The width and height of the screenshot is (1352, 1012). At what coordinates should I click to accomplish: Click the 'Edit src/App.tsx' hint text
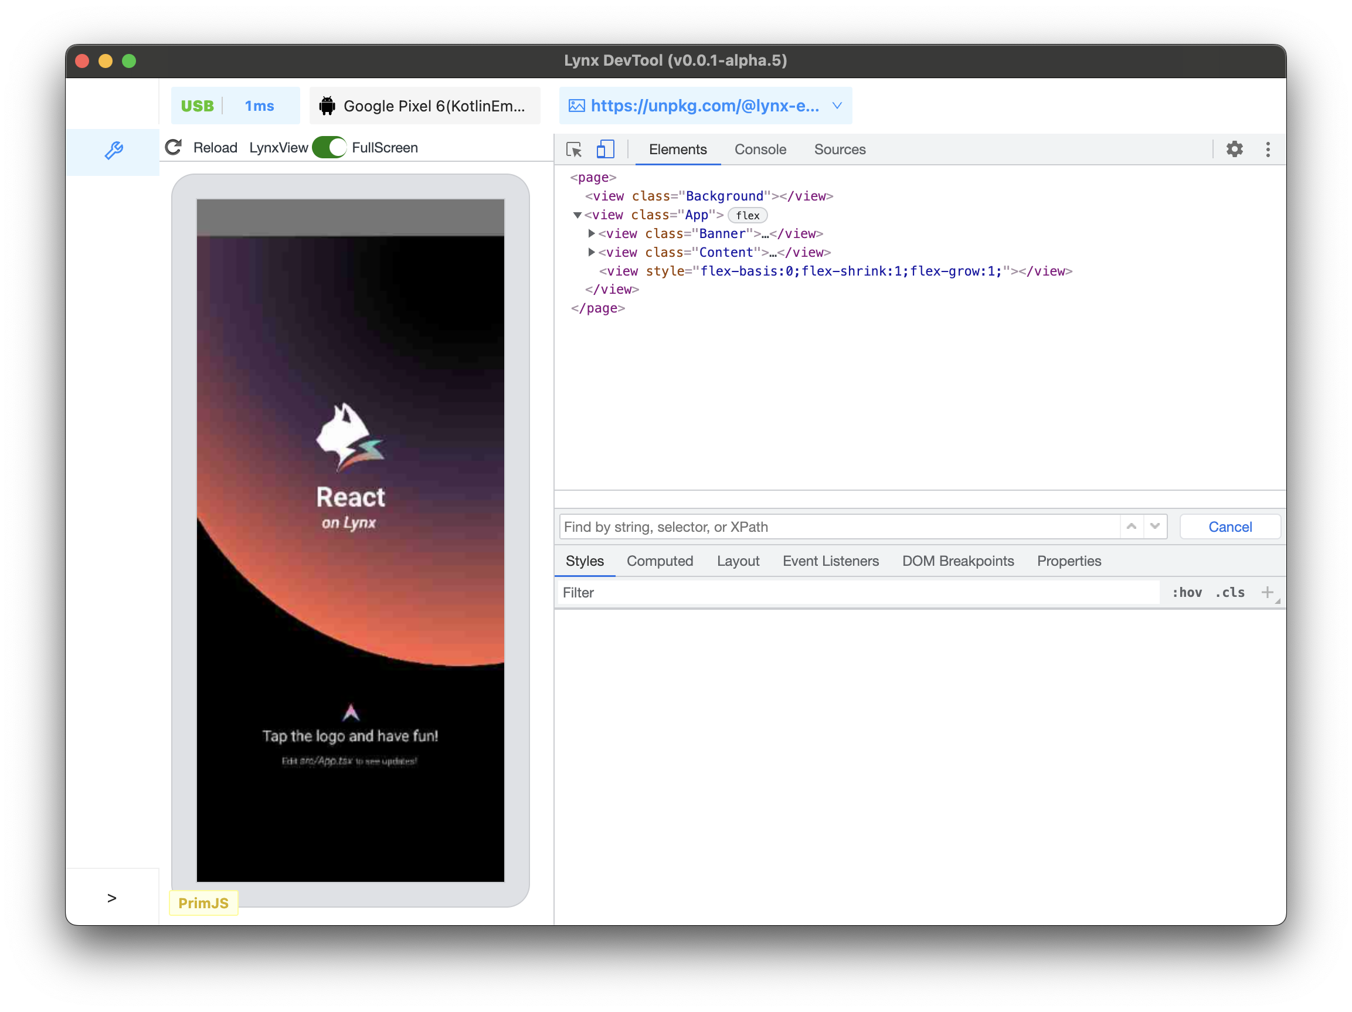(349, 761)
